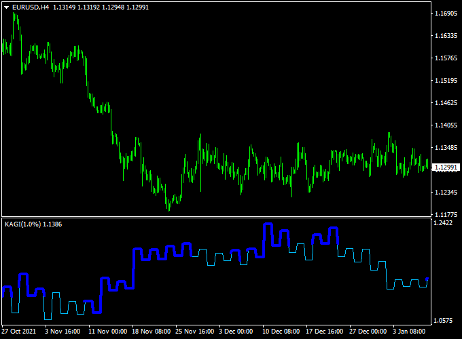Click the EURUSD,H4 symbol title text
This screenshot has width=462, height=339.
tap(30, 7)
